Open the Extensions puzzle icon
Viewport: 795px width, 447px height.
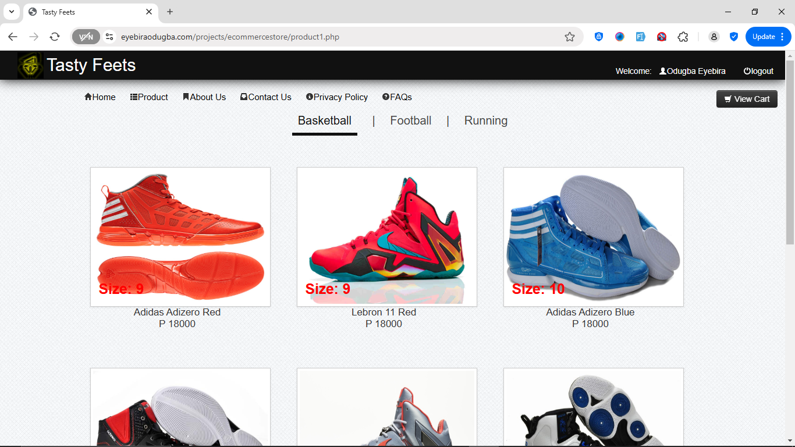click(x=683, y=37)
